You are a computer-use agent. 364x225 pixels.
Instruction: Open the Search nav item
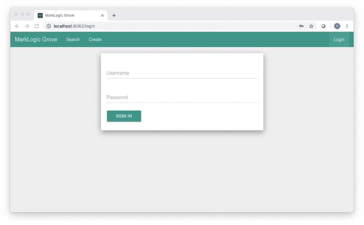tap(73, 39)
